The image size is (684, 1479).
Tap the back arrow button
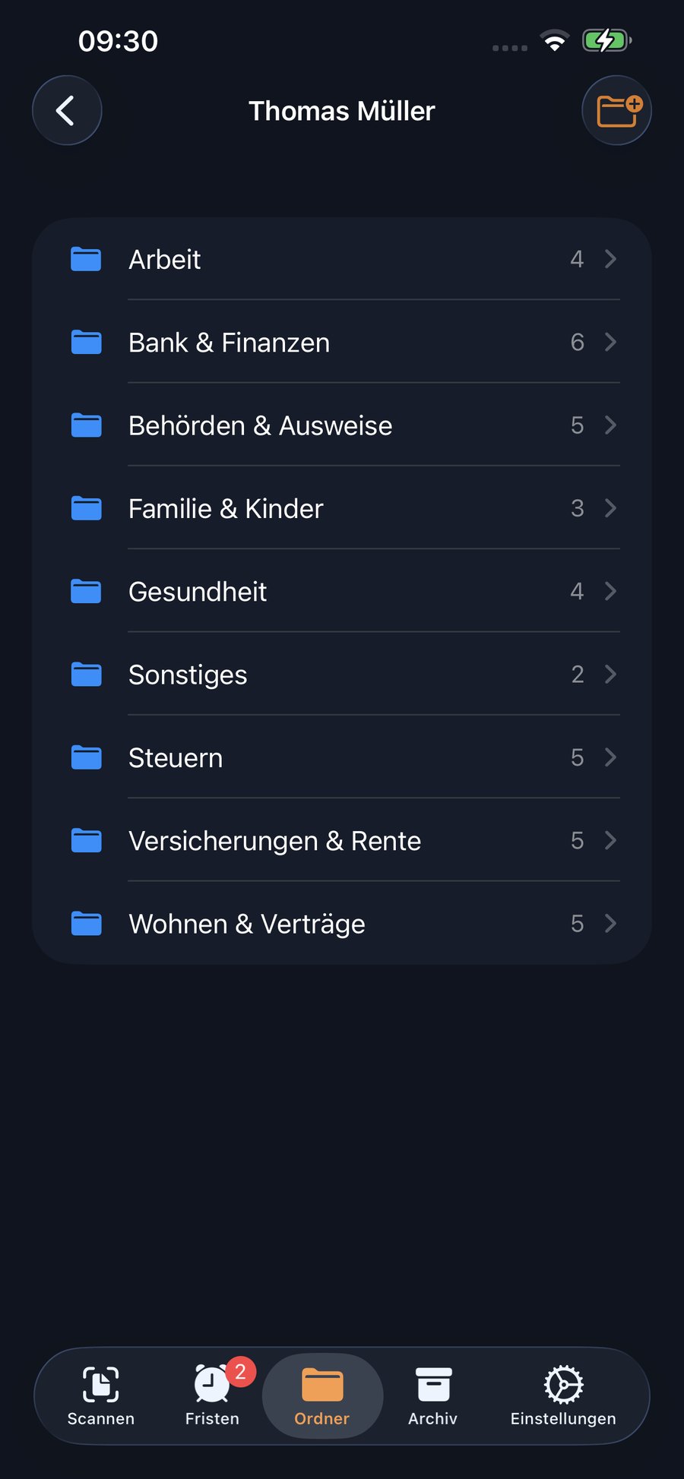pyautogui.click(x=67, y=110)
